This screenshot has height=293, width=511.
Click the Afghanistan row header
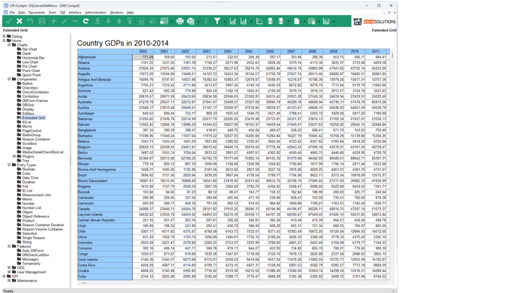(x=105, y=57)
